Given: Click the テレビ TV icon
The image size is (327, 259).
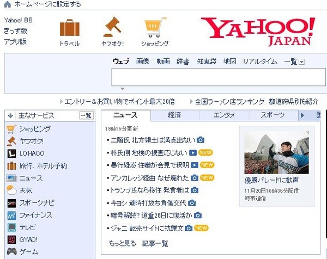Looking at the screenshot, I should point(11,227).
